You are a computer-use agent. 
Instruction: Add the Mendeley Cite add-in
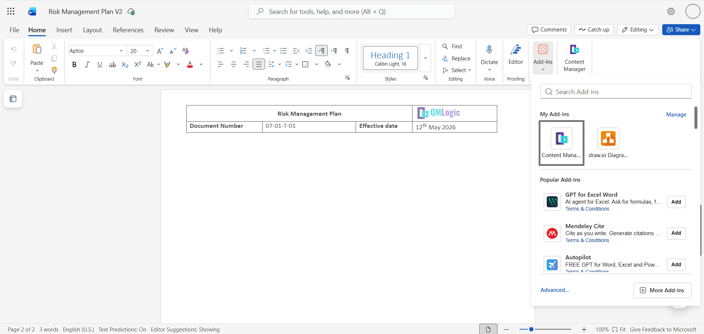676,233
